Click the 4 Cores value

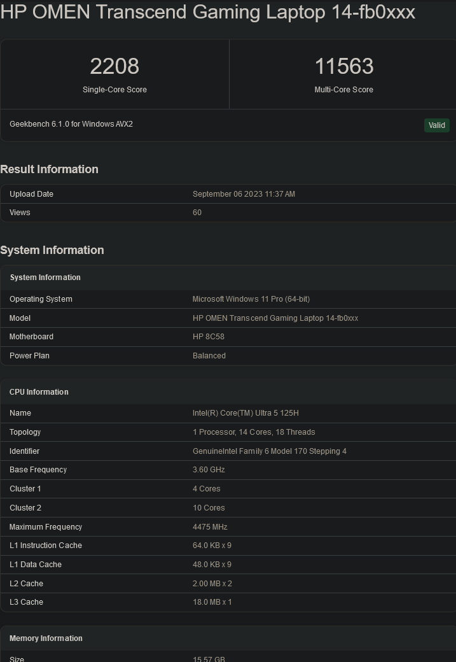pyautogui.click(x=207, y=488)
